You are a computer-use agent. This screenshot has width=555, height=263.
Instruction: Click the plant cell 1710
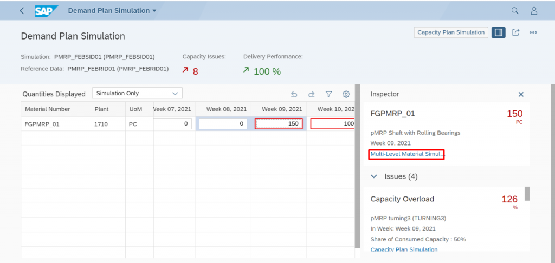click(108, 124)
